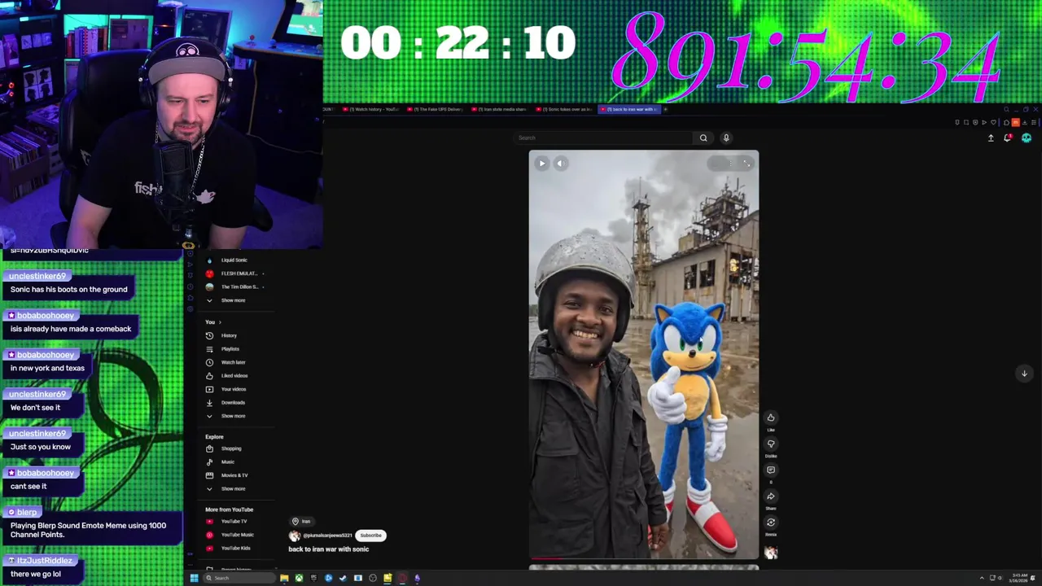Open Steam from the taskbar
The image size is (1042, 586).
(343, 578)
